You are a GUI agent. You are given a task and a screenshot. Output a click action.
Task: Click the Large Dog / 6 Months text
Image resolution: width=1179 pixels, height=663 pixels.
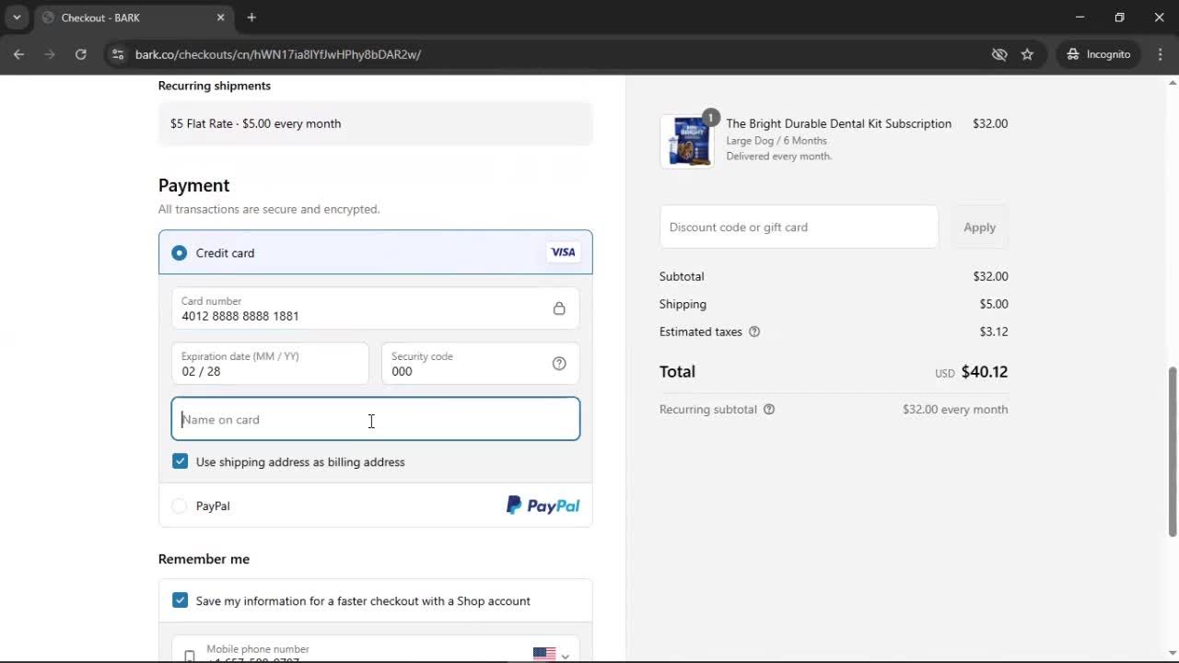[776, 141]
